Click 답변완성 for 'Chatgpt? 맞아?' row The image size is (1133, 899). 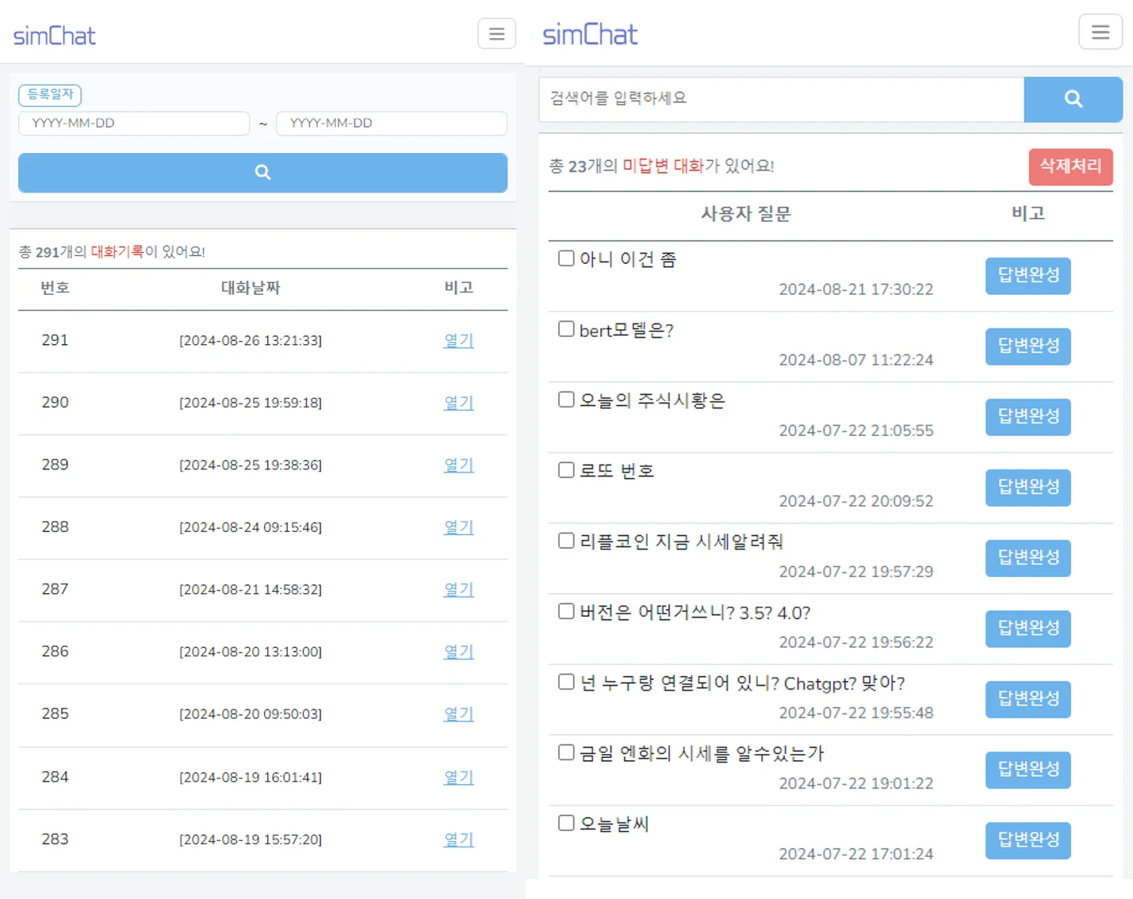click(x=1028, y=699)
